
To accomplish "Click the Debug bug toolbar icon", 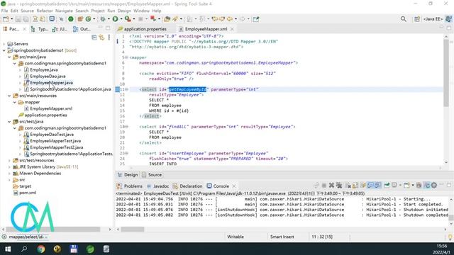I will [x=103, y=19].
